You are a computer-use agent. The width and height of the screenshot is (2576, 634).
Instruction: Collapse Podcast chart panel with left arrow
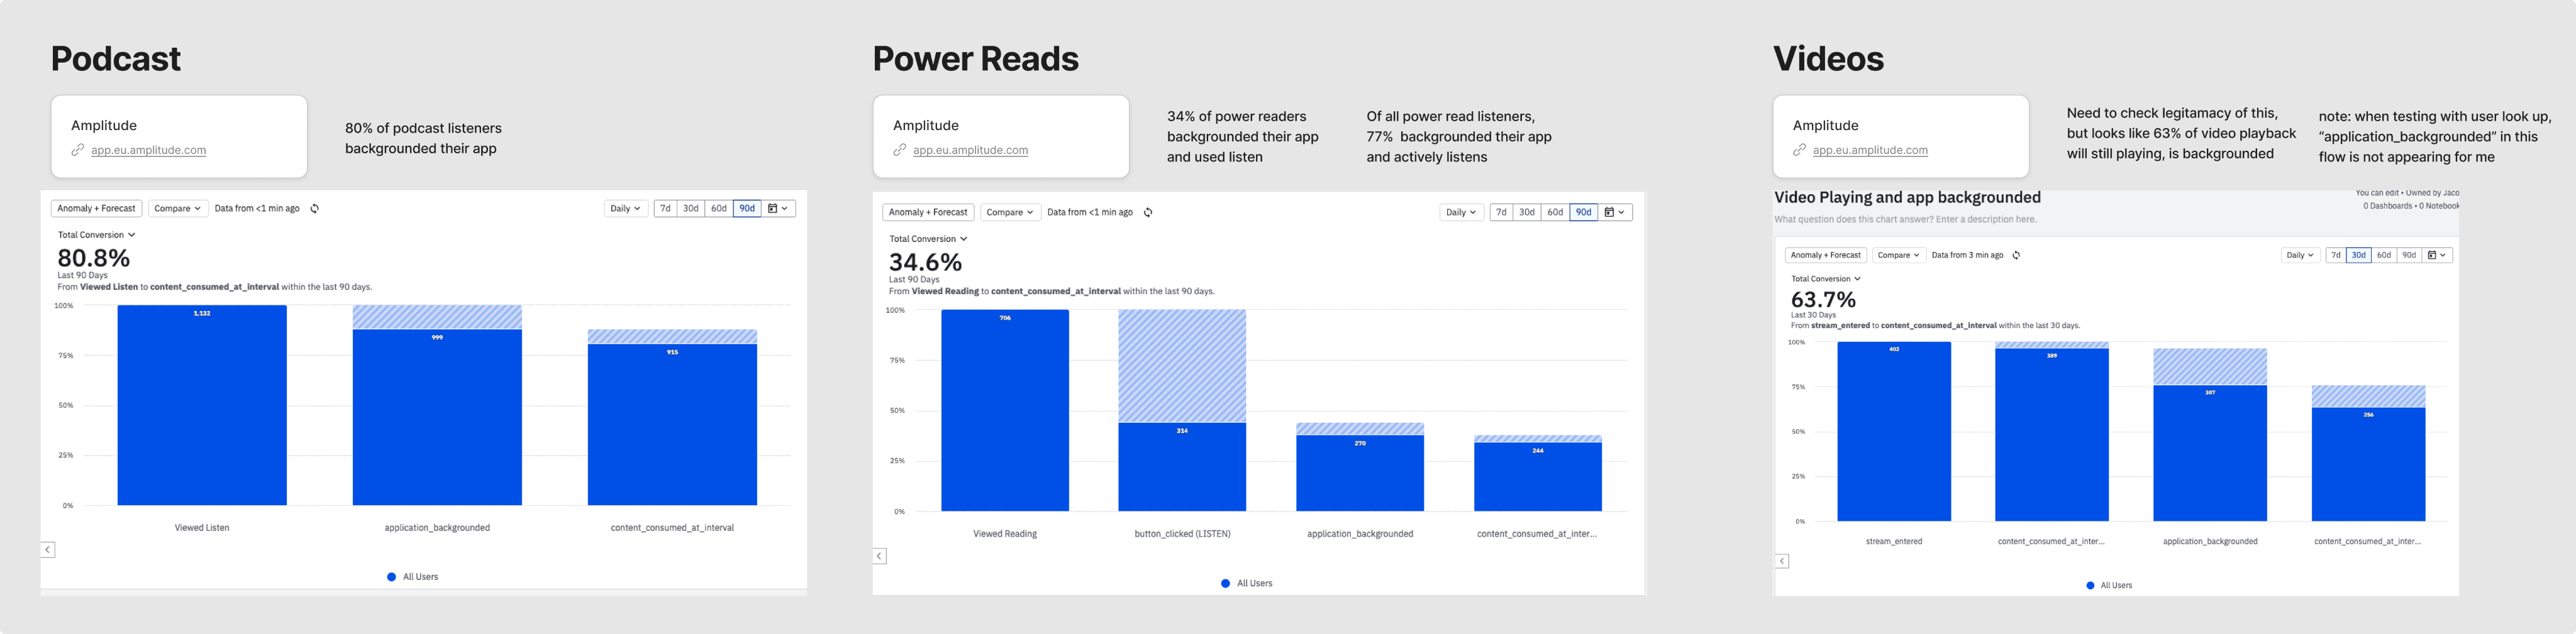[x=48, y=550]
